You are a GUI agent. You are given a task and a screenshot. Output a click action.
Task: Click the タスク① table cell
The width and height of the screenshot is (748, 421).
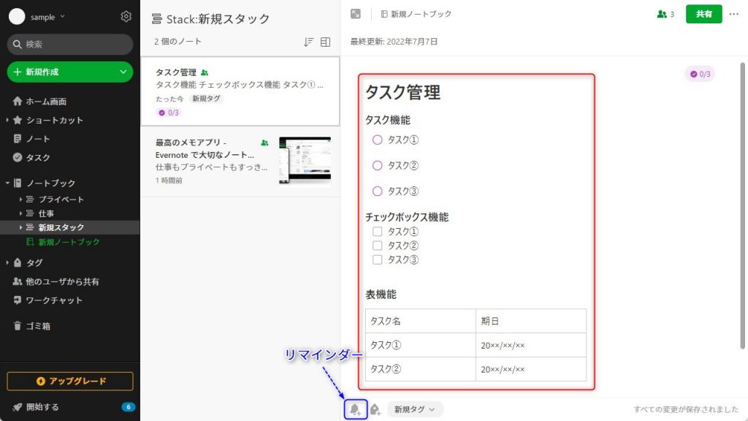[x=421, y=345]
